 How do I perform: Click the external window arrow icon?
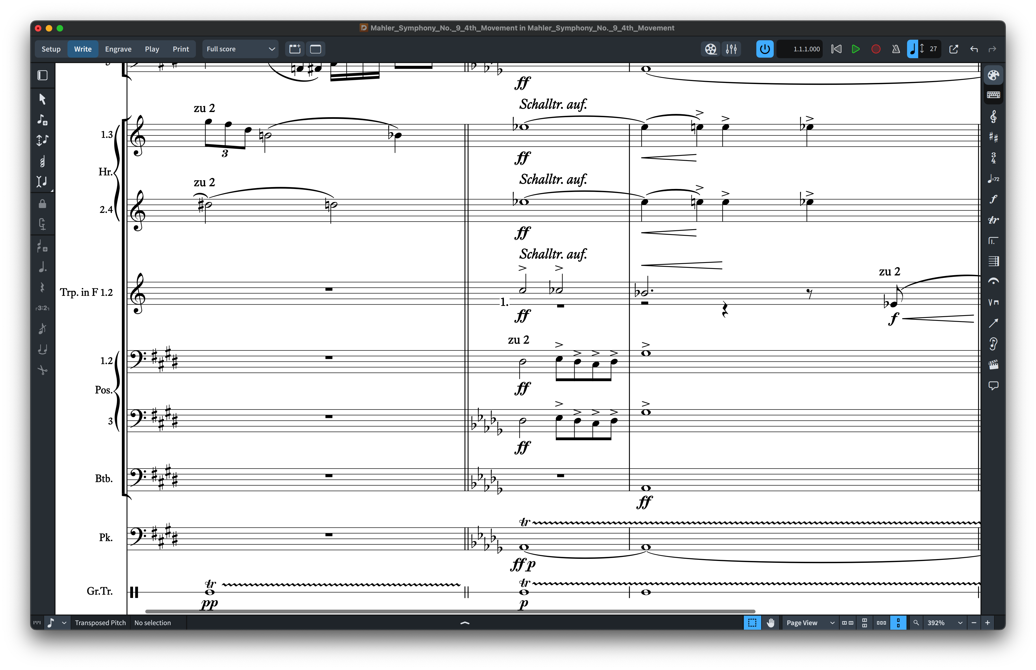coord(953,49)
